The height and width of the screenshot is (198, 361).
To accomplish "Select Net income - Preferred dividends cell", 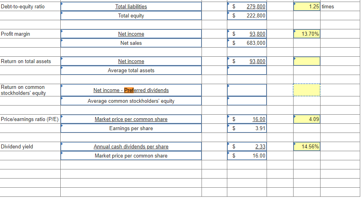I will tap(131, 90).
